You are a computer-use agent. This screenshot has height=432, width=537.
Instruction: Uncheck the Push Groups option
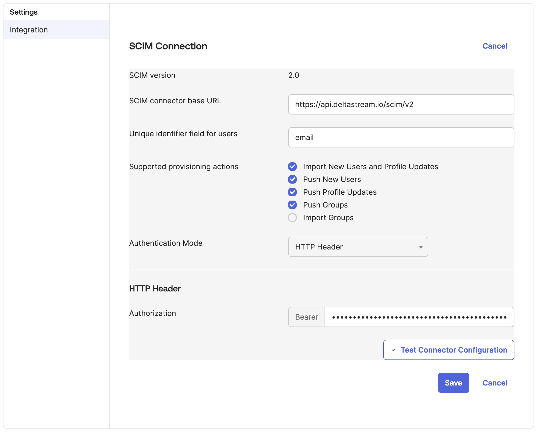(x=292, y=205)
